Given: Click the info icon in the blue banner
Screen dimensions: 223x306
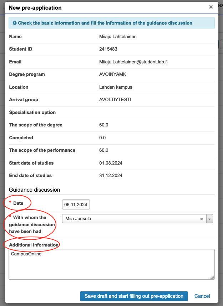Looking at the screenshot, I should (x=15, y=23).
